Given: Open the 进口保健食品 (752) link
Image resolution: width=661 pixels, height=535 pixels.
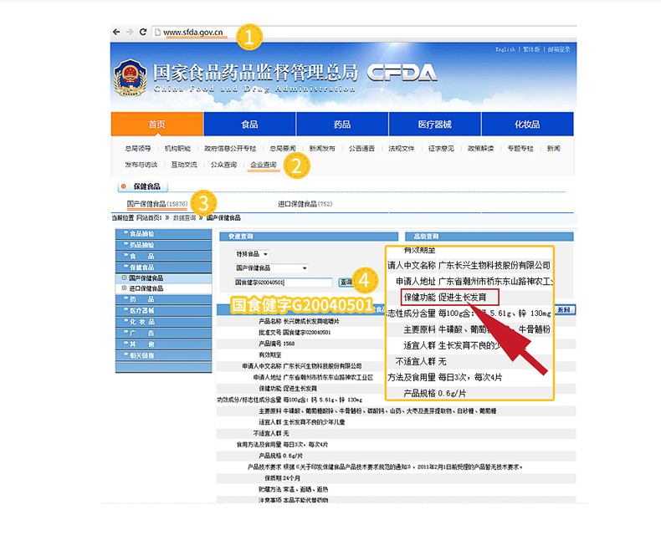Looking at the screenshot, I should [305, 203].
